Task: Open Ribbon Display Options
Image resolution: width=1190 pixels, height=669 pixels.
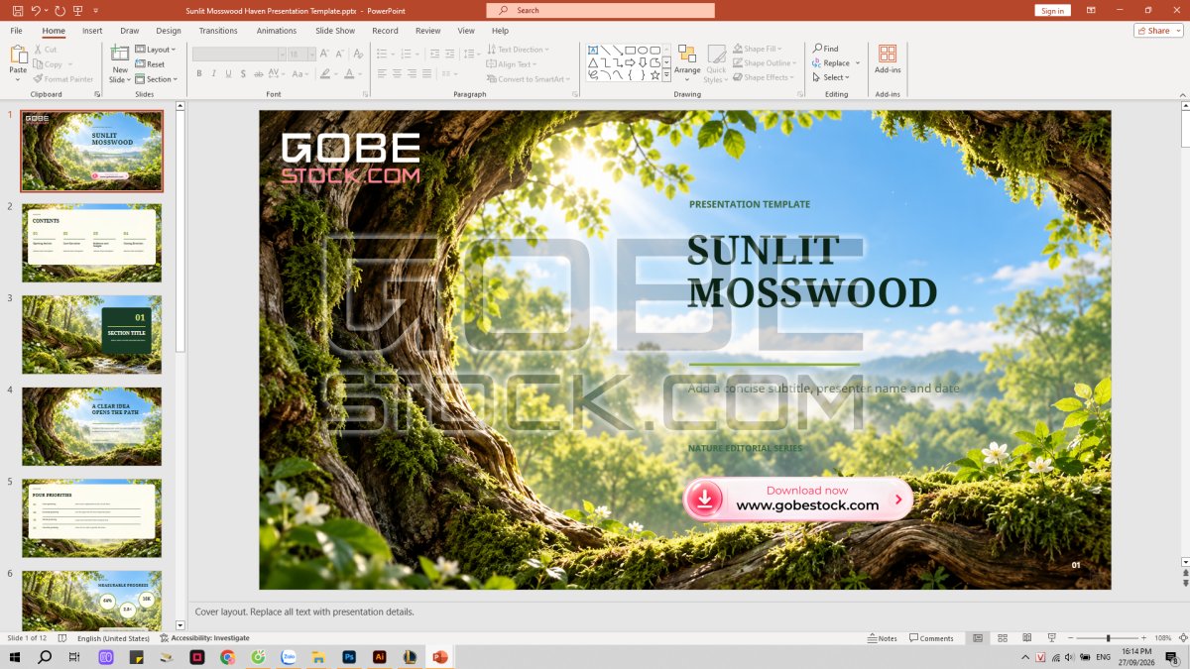Action: [x=1091, y=10]
